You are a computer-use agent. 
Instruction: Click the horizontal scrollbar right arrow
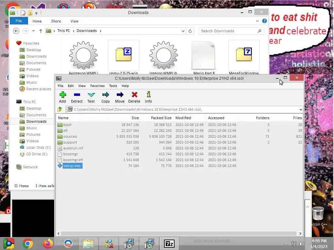coord(300,233)
